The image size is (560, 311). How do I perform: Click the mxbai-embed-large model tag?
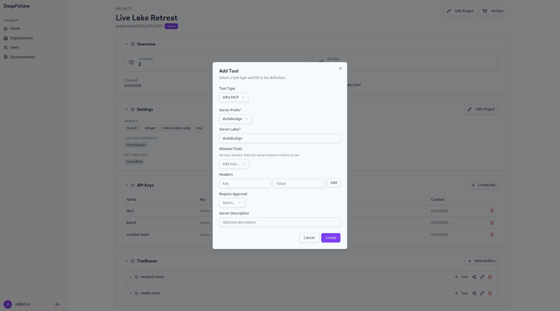(x=176, y=128)
